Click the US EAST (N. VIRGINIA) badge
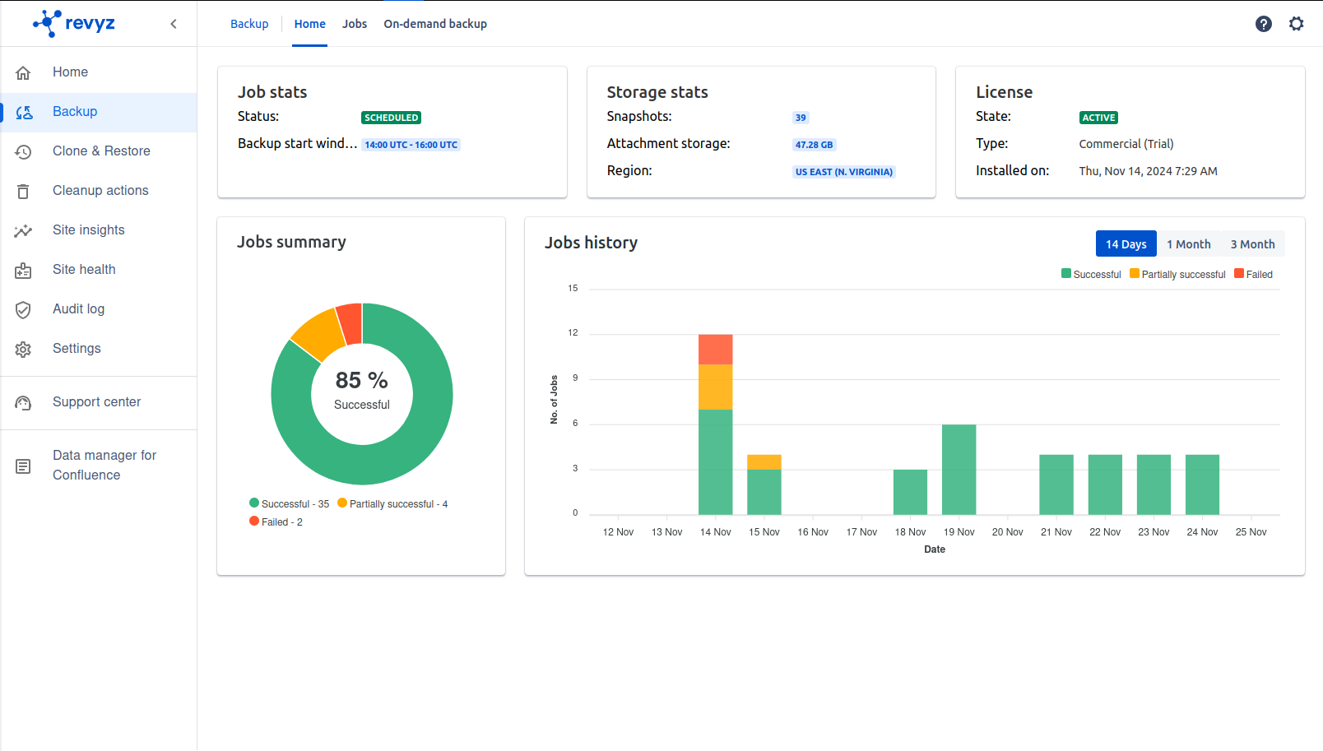 click(x=843, y=172)
